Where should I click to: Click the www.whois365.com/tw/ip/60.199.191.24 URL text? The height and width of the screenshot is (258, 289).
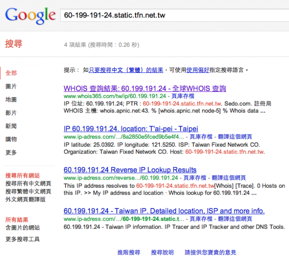pos(115,96)
